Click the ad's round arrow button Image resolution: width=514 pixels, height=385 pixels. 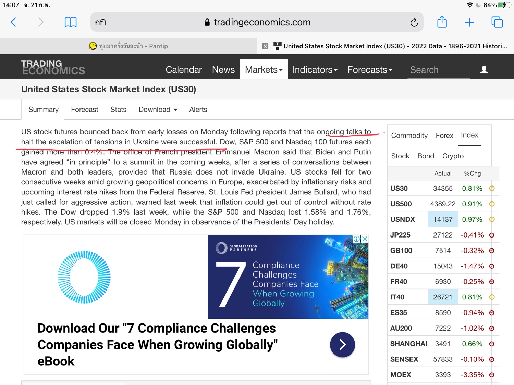click(x=342, y=345)
